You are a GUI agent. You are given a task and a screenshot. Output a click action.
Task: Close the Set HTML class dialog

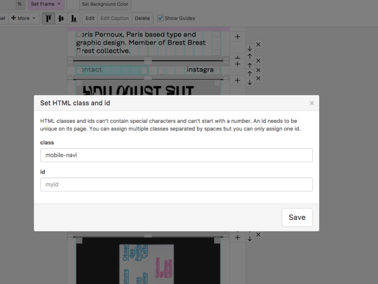[x=312, y=103]
